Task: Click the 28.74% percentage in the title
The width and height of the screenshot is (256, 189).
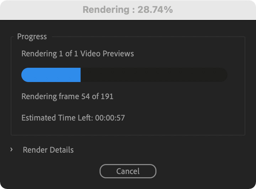Action: (x=154, y=10)
